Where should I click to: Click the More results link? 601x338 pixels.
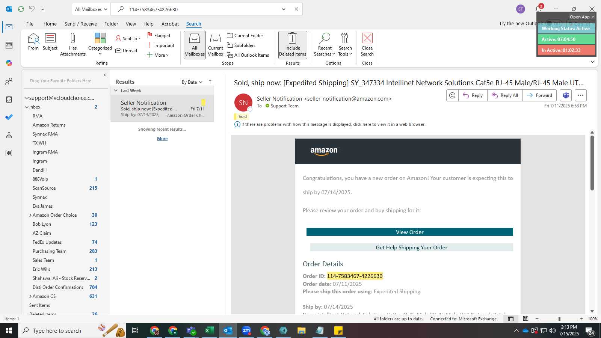coord(162,139)
